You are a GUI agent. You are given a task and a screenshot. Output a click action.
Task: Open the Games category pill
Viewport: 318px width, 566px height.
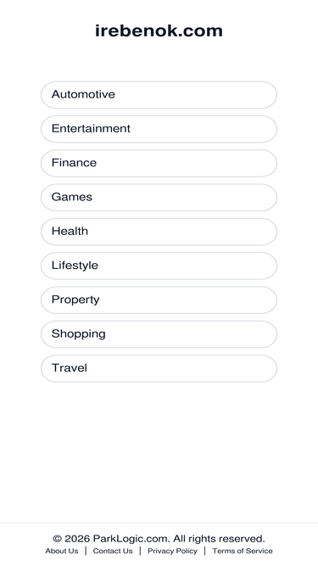(x=159, y=198)
